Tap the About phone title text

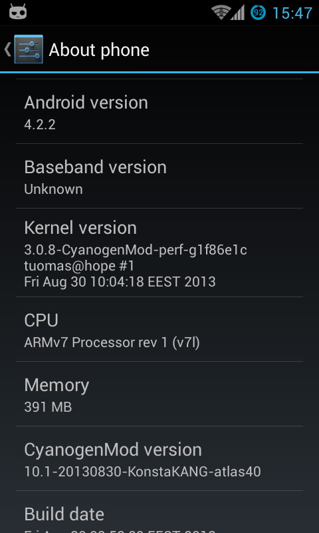tap(99, 50)
